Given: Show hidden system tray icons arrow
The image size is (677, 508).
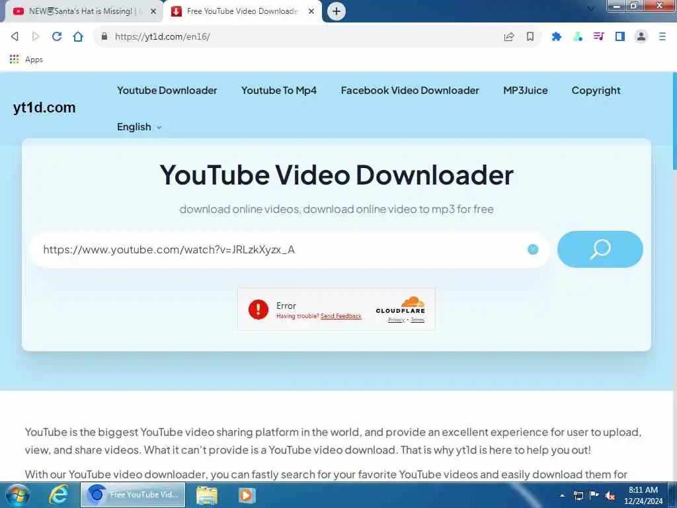Looking at the screenshot, I should coord(562,495).
